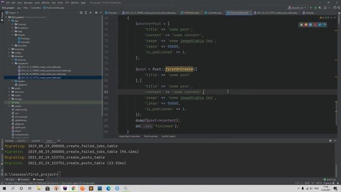Click the green Run button

(x=311, y=7)
